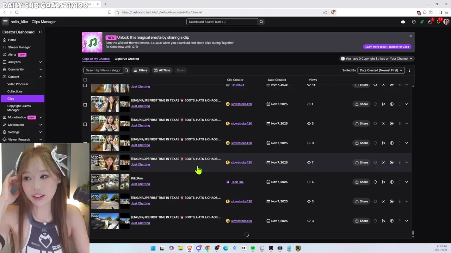451x253 pixels.
Task: Expand the Settings sidebar section
Action: [40, 132]
